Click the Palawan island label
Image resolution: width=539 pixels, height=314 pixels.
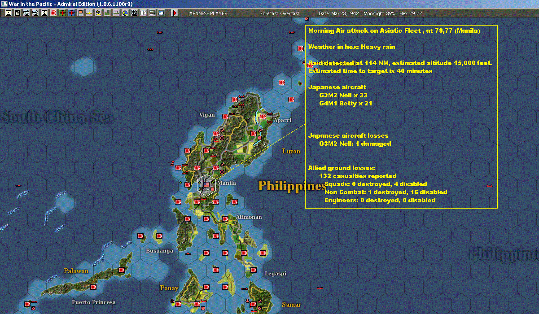[76, 271]
